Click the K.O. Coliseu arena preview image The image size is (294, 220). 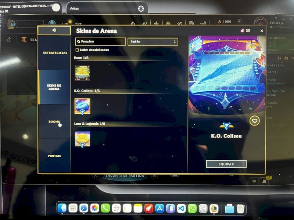click(x=227, y=75)
